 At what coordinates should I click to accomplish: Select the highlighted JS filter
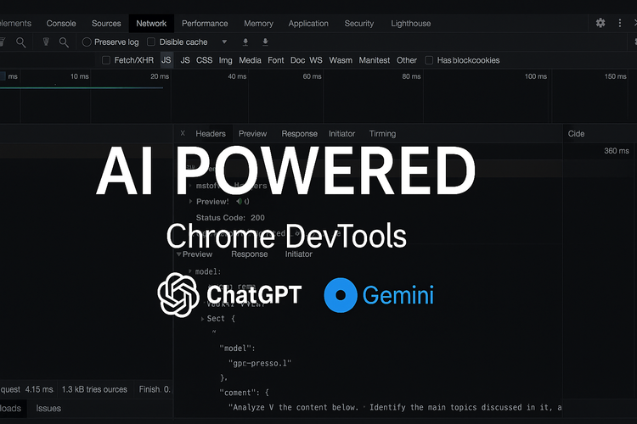tap(166, 60)
